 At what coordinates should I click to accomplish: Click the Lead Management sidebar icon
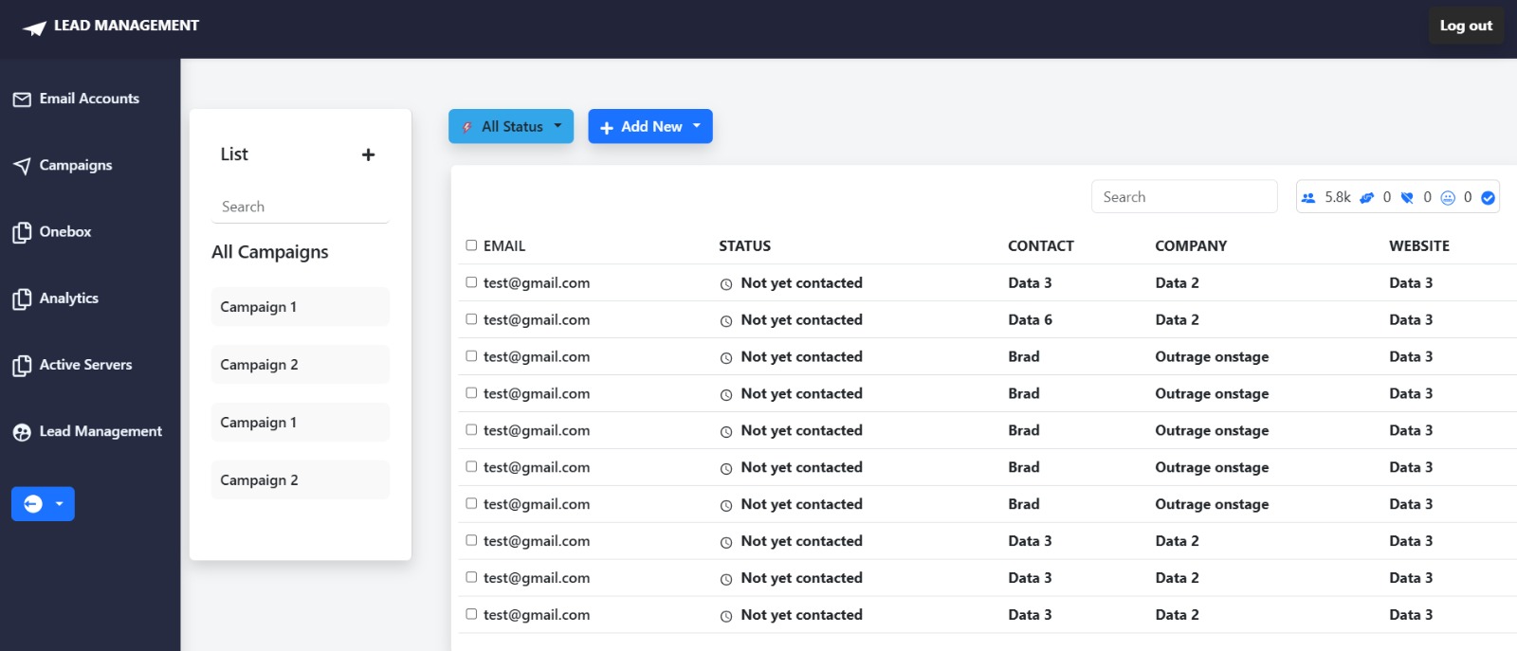click(22, 432)
